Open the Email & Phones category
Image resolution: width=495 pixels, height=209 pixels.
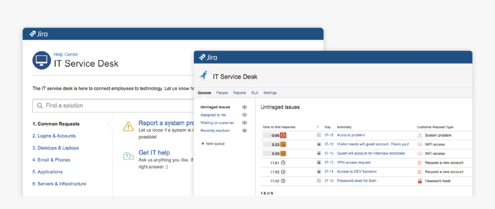51,160
